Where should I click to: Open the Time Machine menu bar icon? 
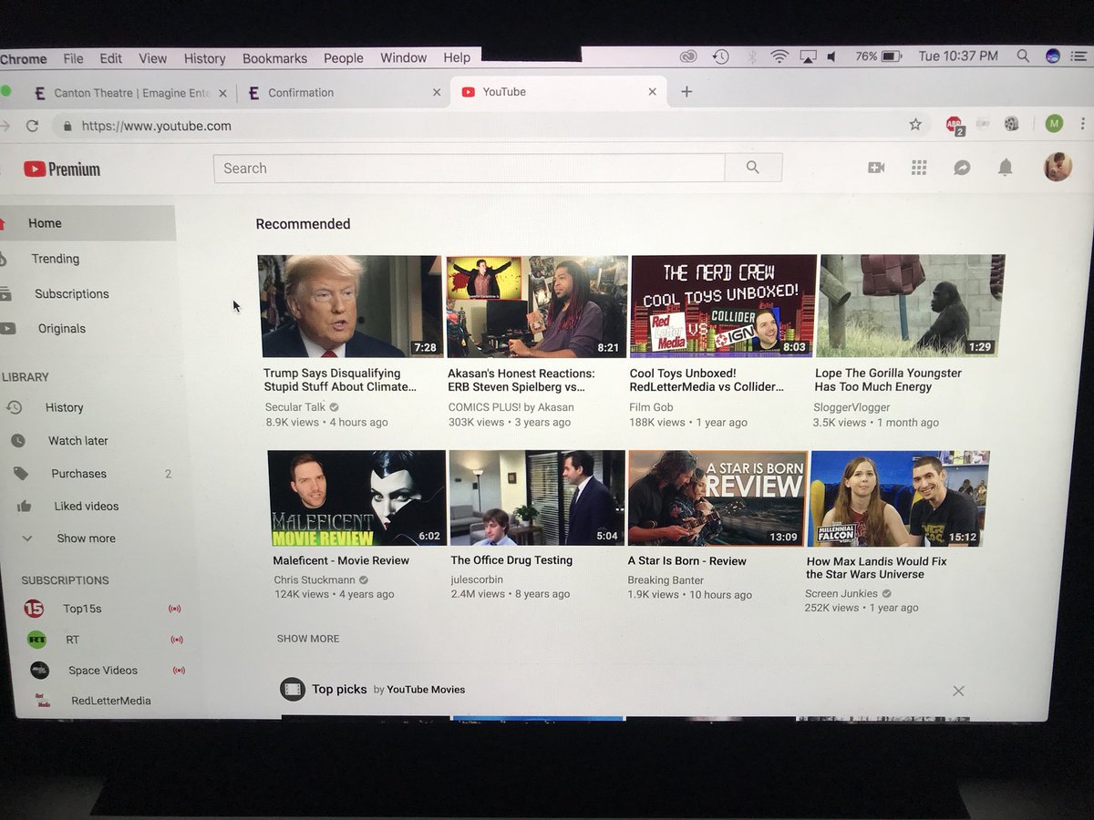[x=720, y=56]
